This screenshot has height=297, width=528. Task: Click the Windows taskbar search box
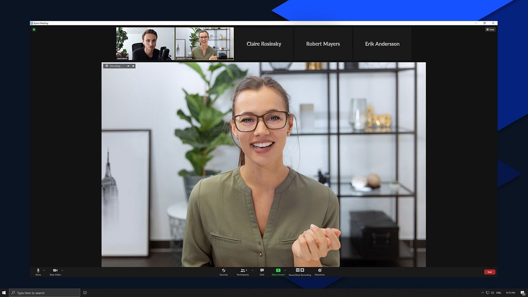pos(45,293)
